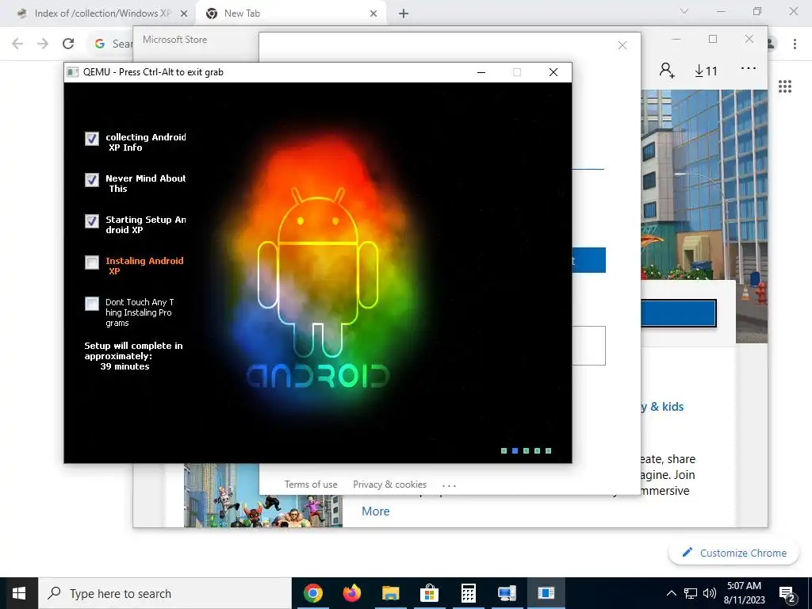This screenshot has height=609, width=812.
Task: Open 'Terms of use' link
Action: point(311,485)
